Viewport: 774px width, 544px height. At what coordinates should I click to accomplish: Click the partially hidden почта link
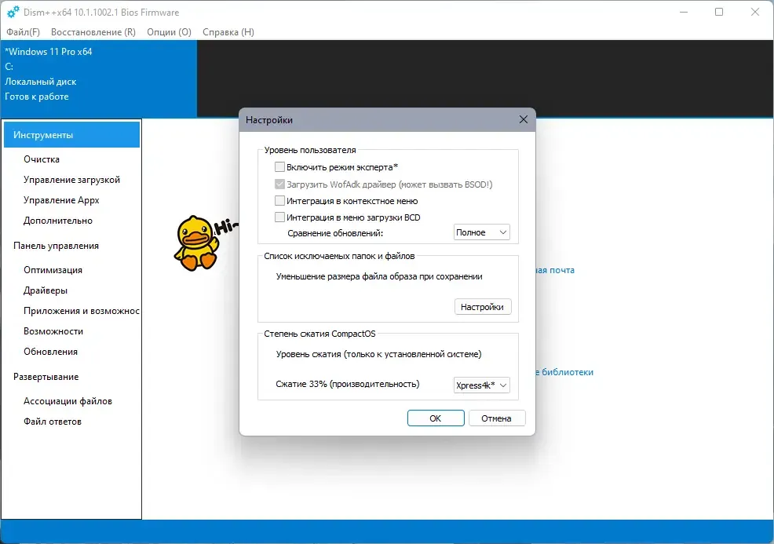[555, 270]
